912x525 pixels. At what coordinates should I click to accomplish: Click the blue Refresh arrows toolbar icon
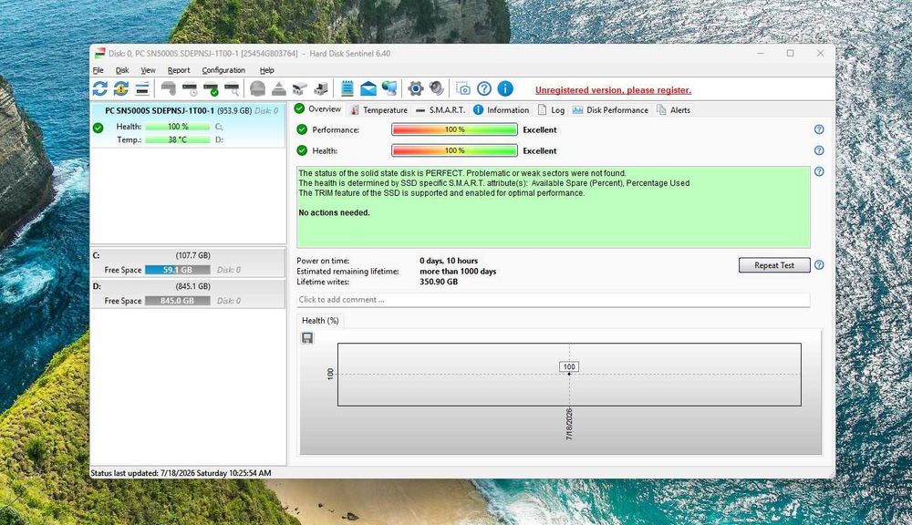pyautogui.click(x=100, y=88)
